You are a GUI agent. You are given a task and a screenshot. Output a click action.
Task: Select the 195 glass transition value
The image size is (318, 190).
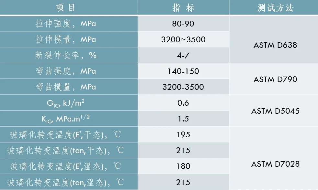click(183, 135)
